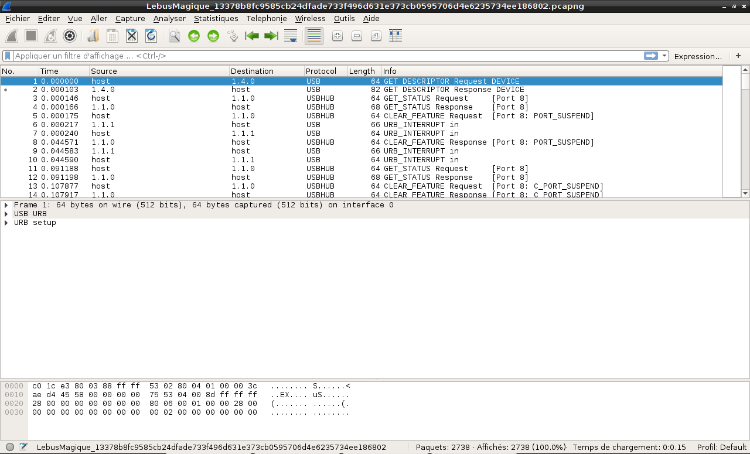Select packet 3 GET_STATUS Request
Screen dimensions: 750x454
361,98
